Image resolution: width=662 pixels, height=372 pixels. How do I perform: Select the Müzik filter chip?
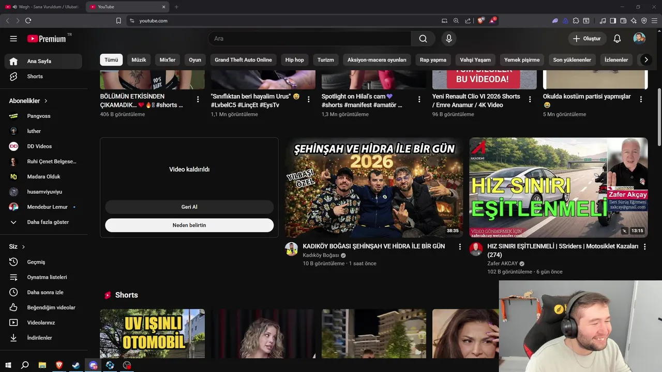[x=139, y=60]
